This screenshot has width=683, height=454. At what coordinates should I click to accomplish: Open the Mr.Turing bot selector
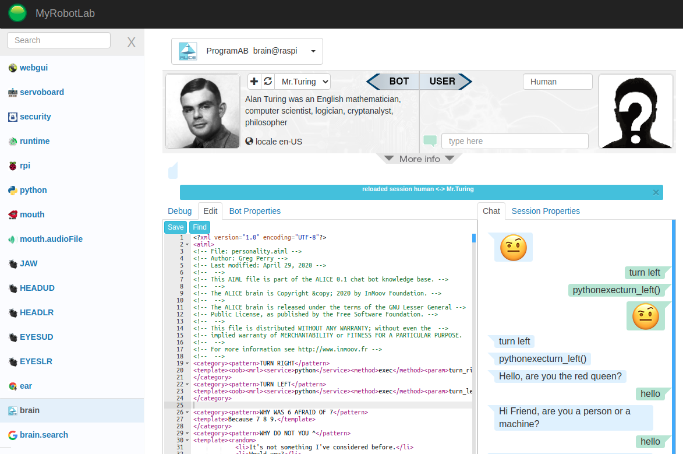click(x=303, y=82)
